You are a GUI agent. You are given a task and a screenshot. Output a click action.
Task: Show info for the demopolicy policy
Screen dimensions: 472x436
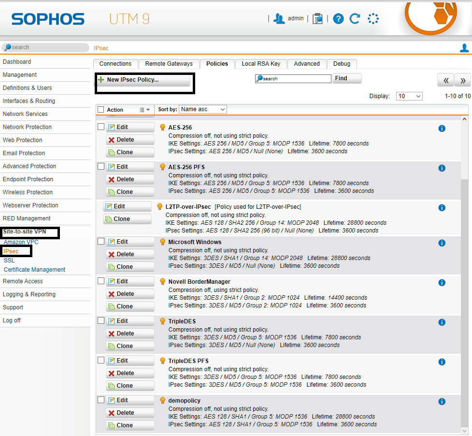442,401
